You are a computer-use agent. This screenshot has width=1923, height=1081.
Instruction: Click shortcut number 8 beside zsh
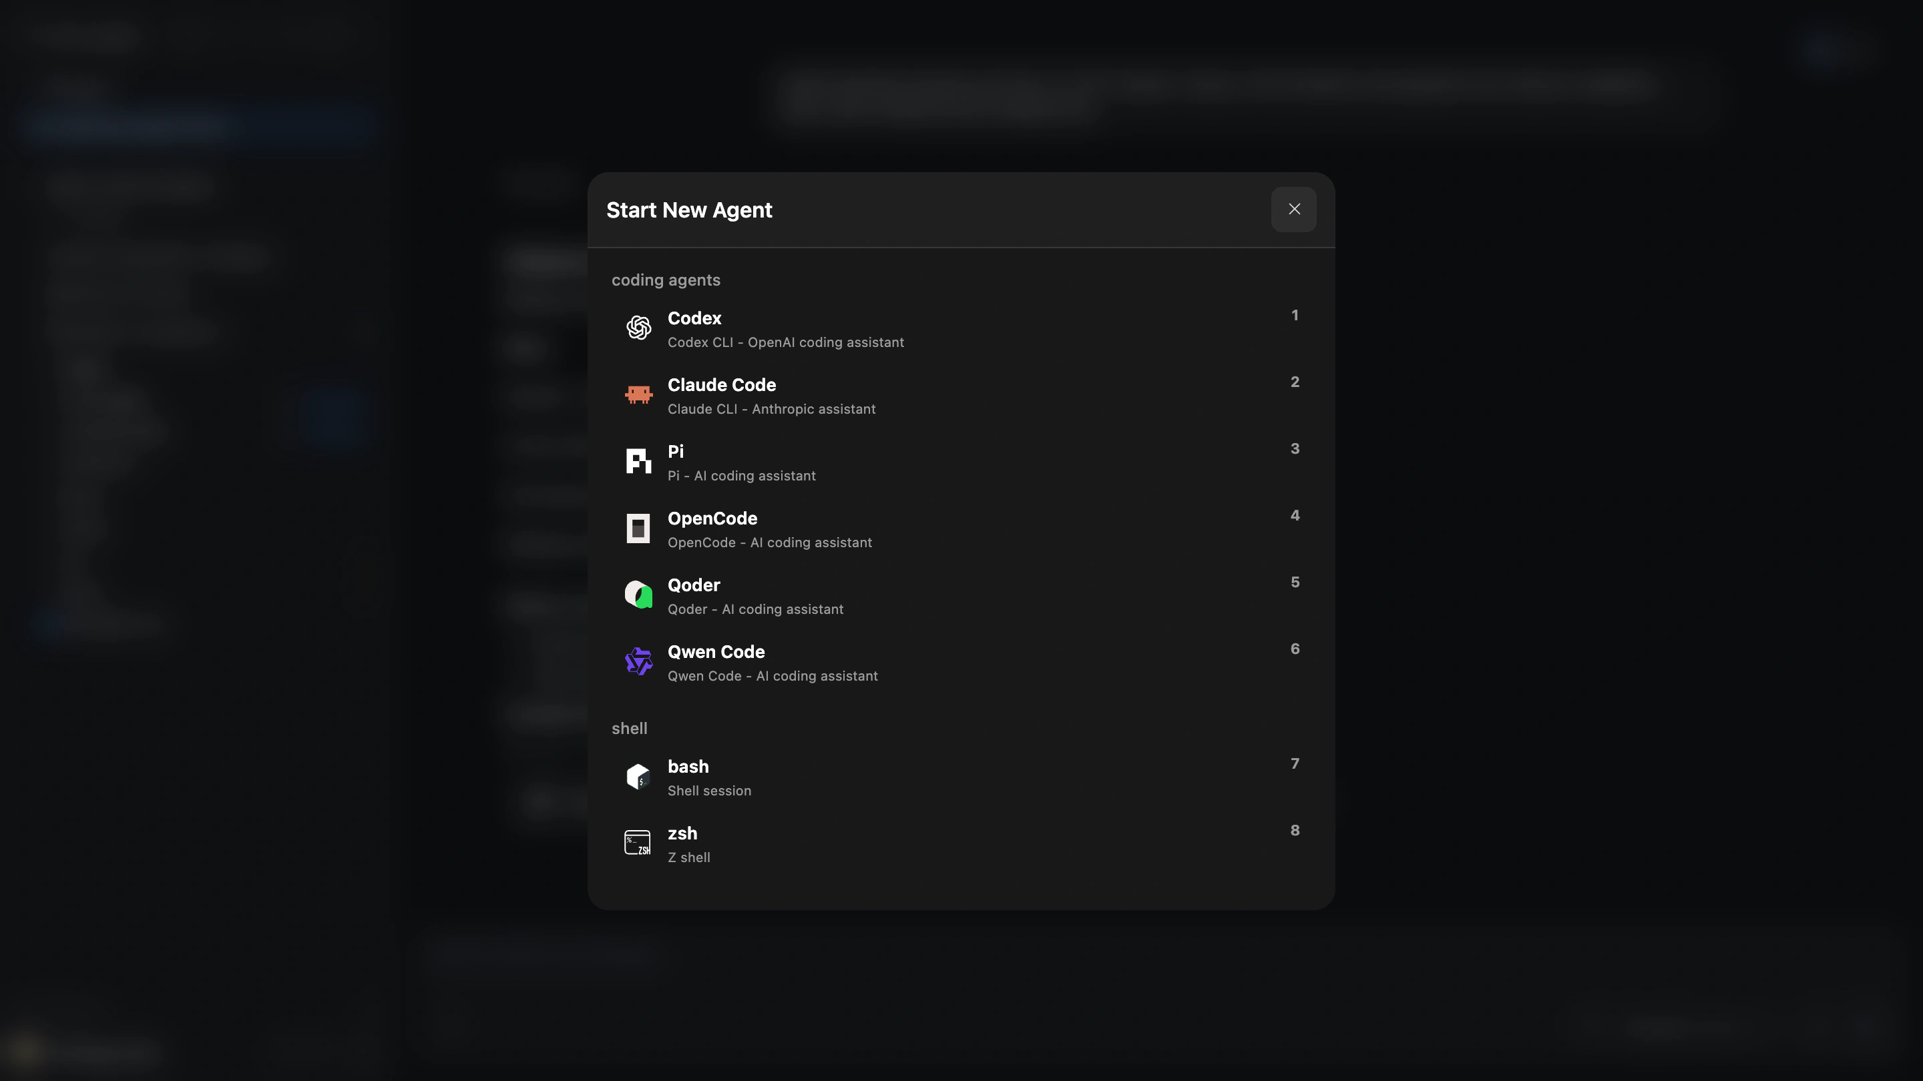pyautogui.click(x=1295, y=830)
